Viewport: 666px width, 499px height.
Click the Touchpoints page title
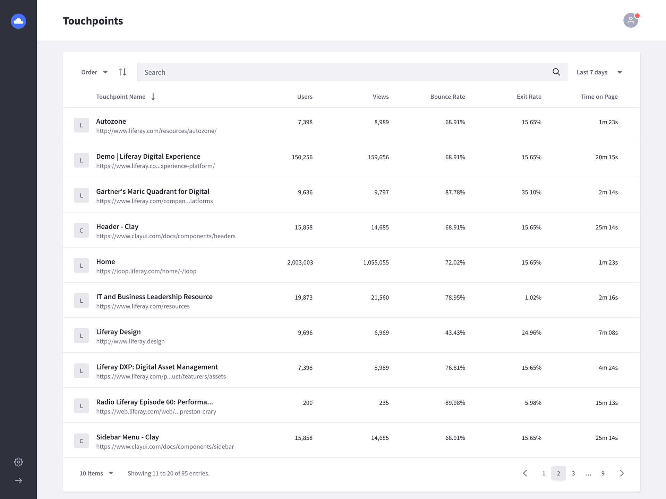pyautogui.click(x=93, y=21)
